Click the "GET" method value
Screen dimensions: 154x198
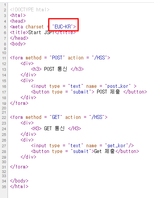(56, 117)
